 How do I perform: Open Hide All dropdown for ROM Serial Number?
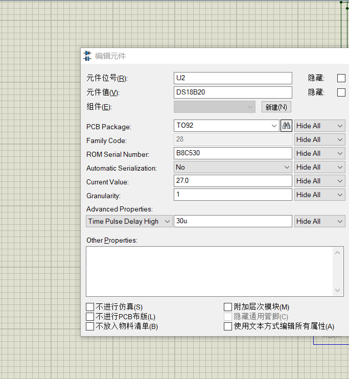(x=319, y=153)
